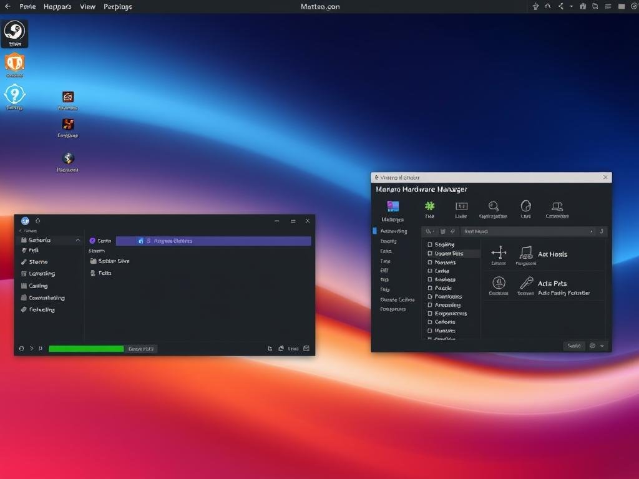Open the View menu in the top bar
The width and height of the screenshot is (639, 479).
click(x=87, y=6)
